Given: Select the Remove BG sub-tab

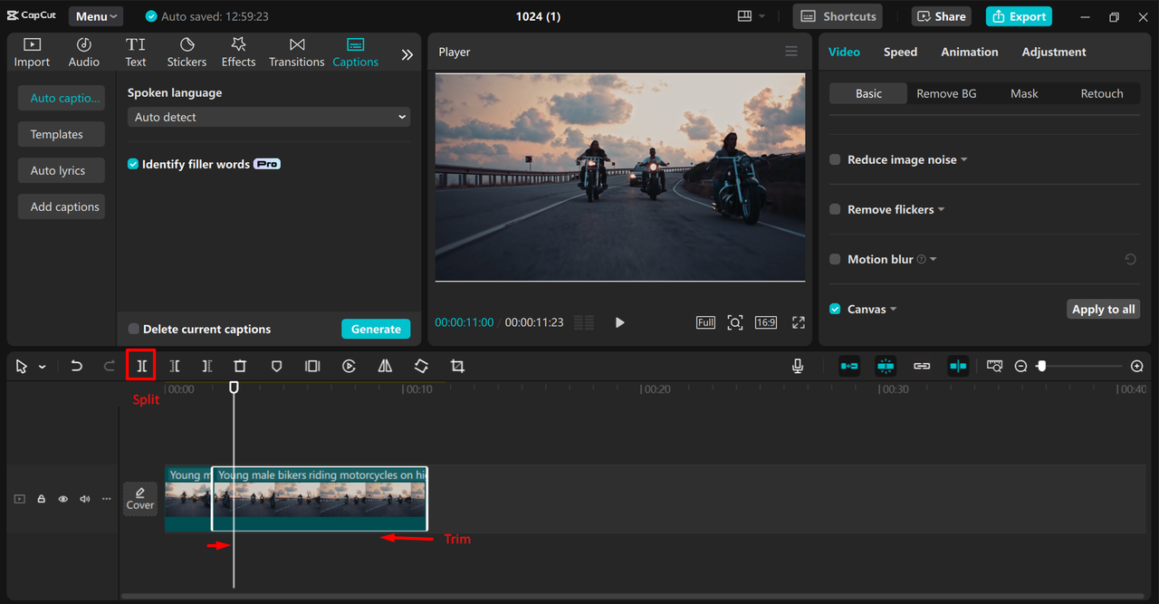Looking at the screenshot, I should (x=946, y=93).
